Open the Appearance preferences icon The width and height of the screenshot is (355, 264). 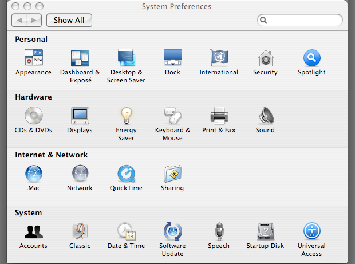(34, 57)
